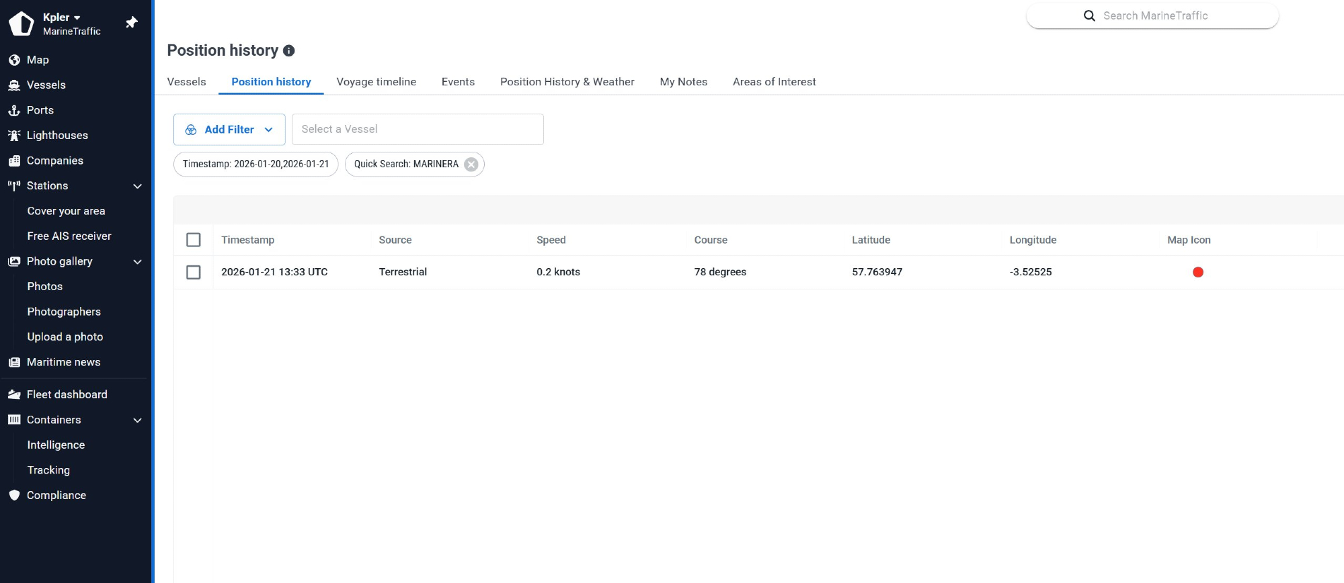Click the Select a Vessel input field
This screenshot has height=583, width=1344.
click(x=418, y=130)
